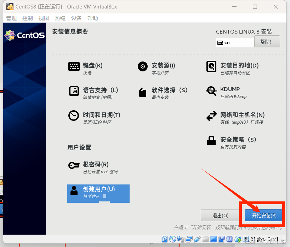The image size is (290, 247).
Task: Click the 简体中文 (中国) status text
Action: (x=98, y=98)
